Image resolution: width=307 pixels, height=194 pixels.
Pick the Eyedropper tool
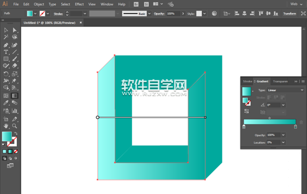tap(6, 103)
